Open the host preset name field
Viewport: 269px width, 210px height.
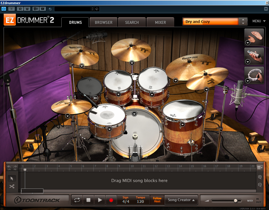click(x=73, y=9)
